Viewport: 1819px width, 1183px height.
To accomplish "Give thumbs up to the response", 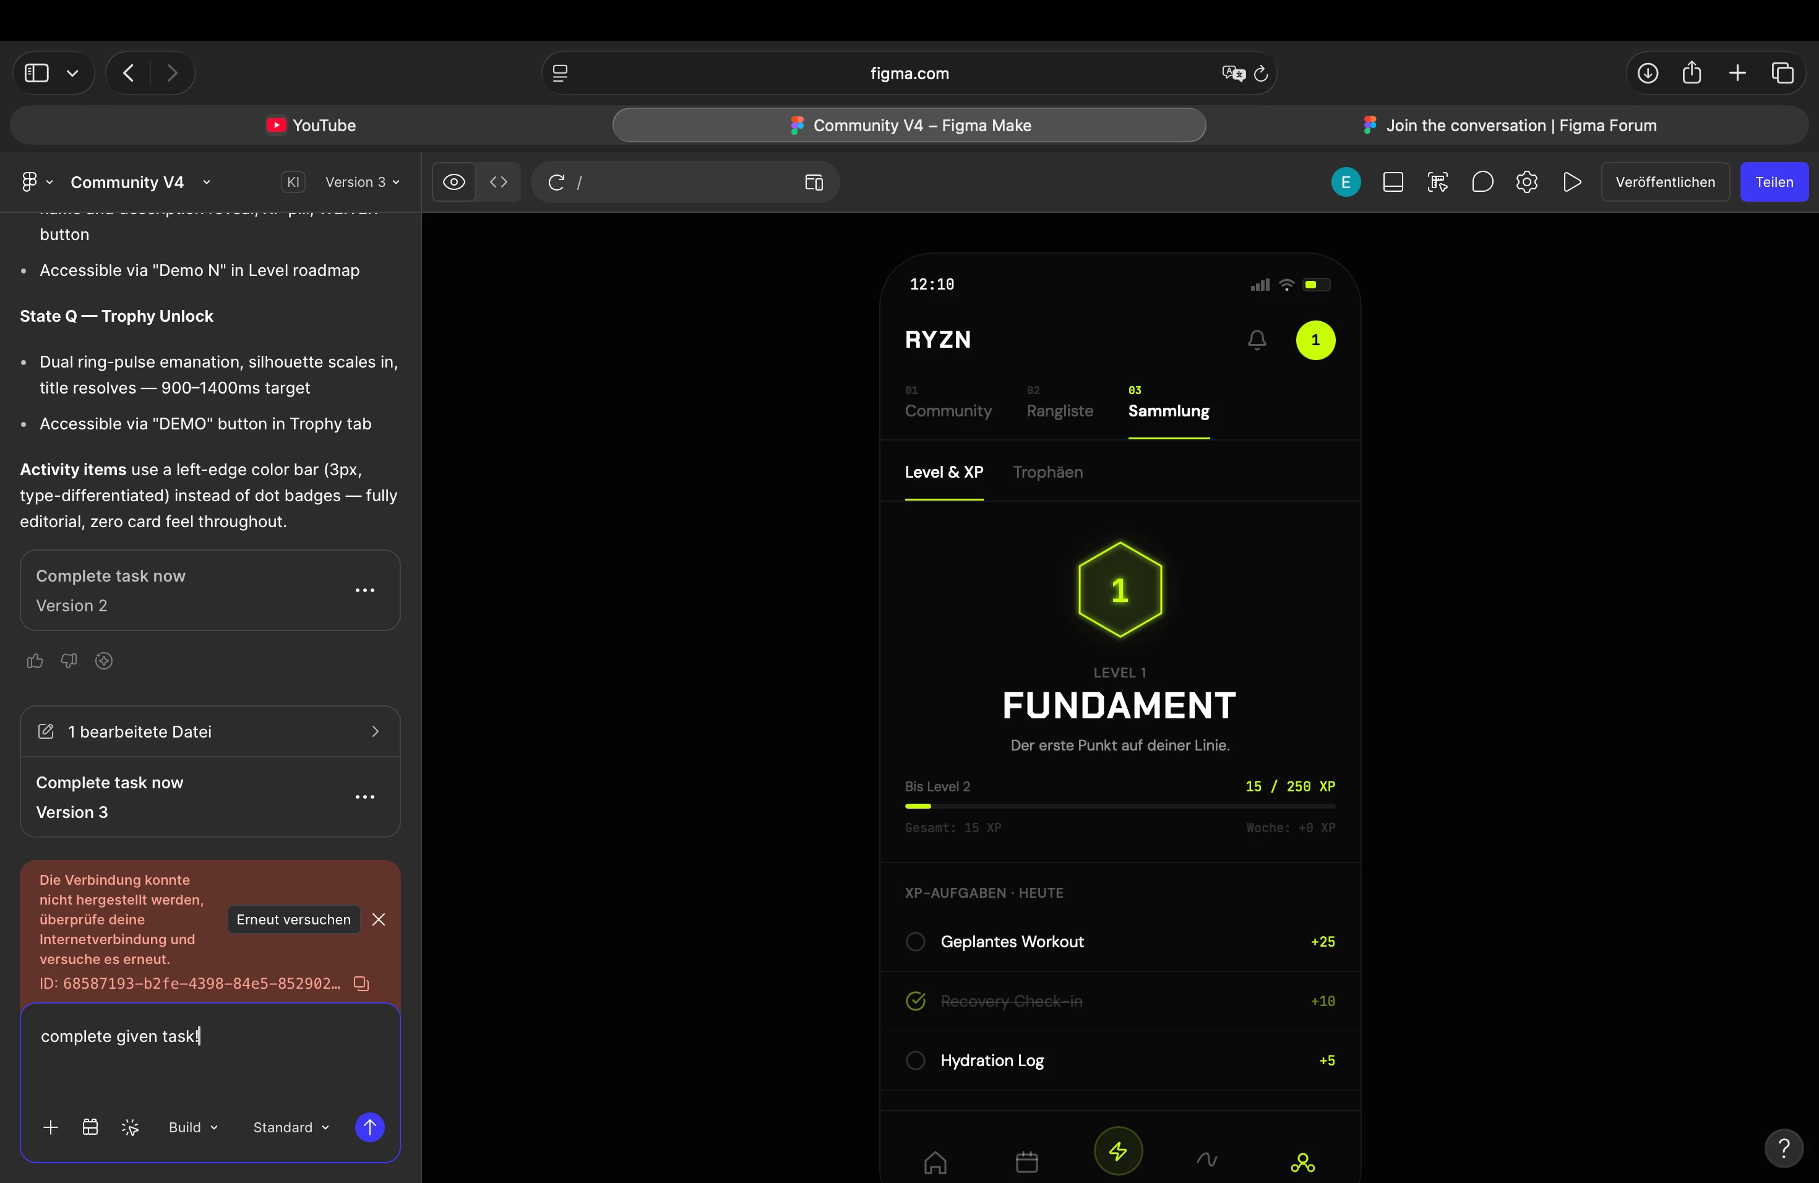I will [x=35, y=661].
